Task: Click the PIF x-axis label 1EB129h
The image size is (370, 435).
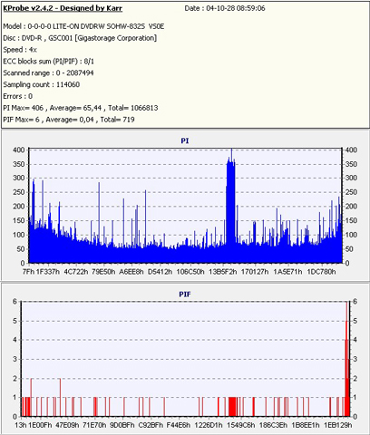Action: click(x=338, y=425)
